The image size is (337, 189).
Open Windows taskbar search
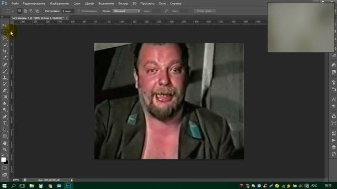coord(13,185)
